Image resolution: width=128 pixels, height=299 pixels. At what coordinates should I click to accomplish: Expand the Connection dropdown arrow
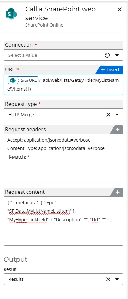pos(117,55)
